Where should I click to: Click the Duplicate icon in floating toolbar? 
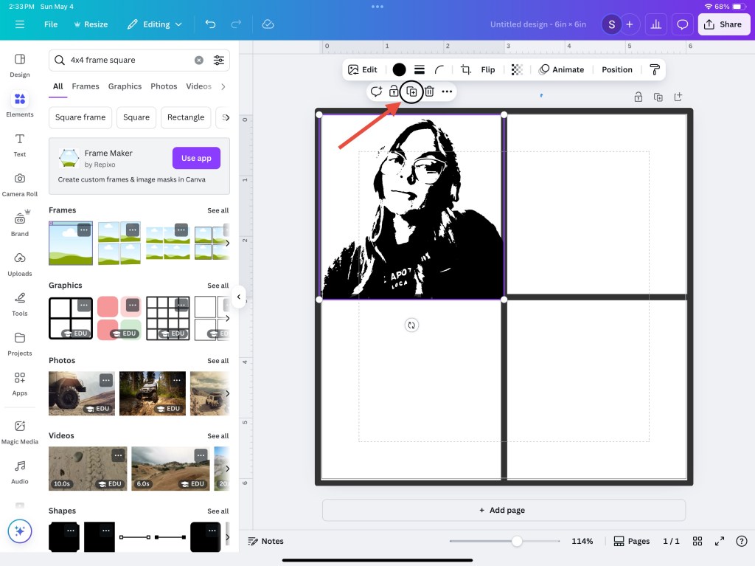coord(412,92)
